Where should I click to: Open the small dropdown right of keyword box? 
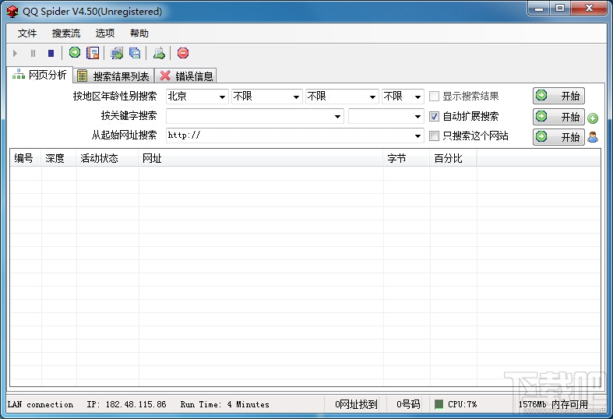(386, 116)
